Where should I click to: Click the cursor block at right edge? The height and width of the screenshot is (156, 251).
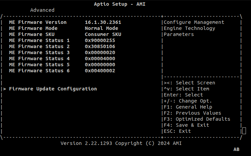[x=244, y=131]
